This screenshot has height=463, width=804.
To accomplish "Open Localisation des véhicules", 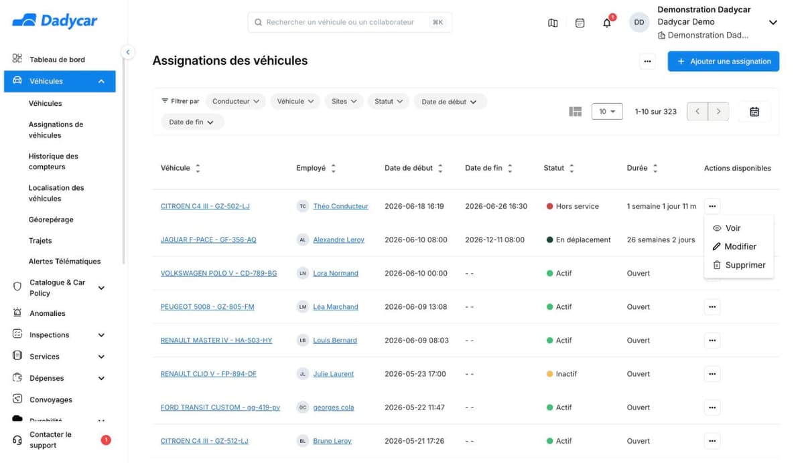I will tap(56, 193).
